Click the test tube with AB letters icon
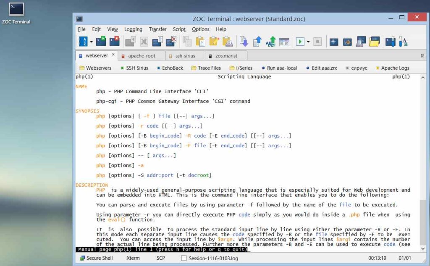Viewport: 430px width, 266px height. pyautogui.click(x=403, y=42)
